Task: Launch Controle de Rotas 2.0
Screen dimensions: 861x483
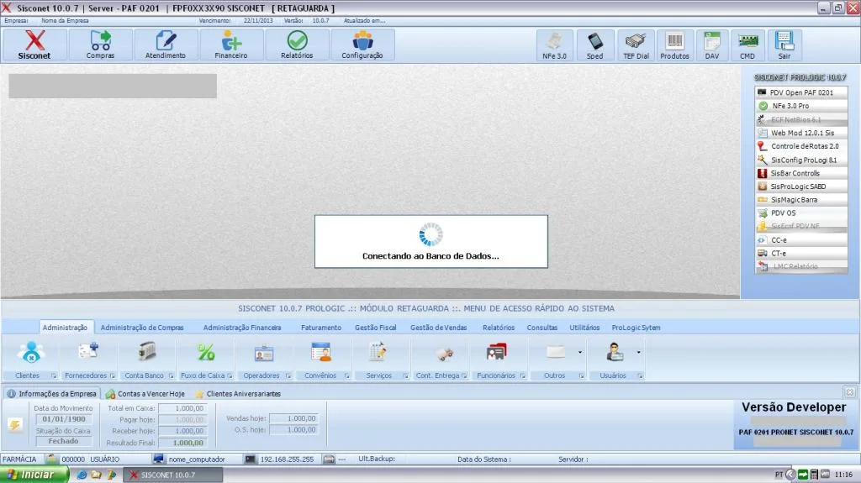Action: pyautogui.click(x=801, y=146)
